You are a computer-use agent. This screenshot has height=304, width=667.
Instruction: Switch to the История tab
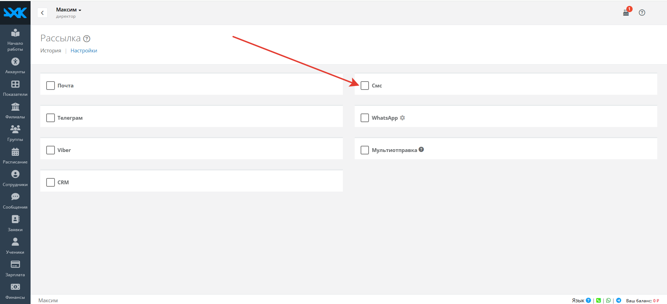(51, 51)
